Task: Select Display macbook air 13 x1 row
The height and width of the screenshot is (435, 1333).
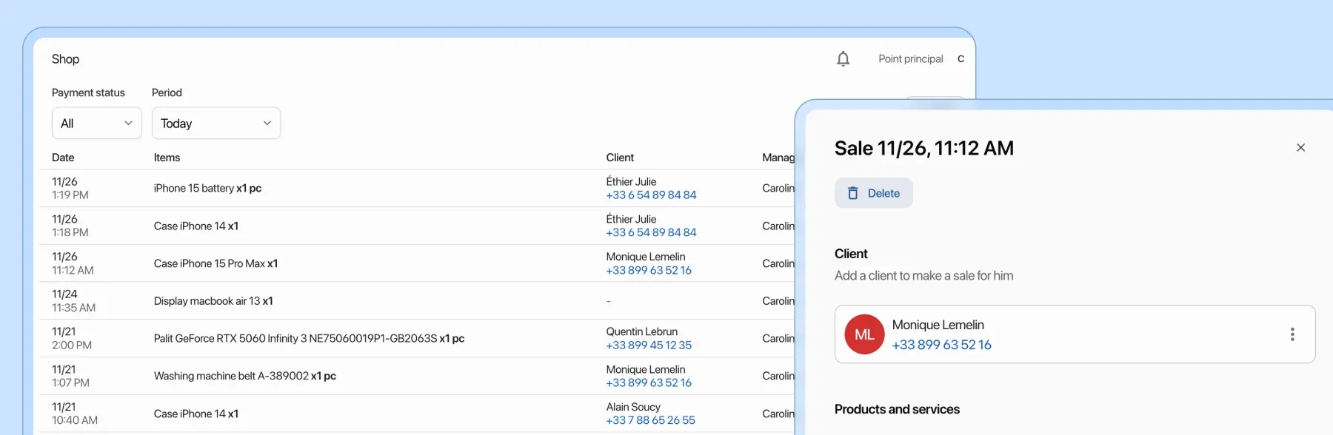Action: [x=417, y=301]
